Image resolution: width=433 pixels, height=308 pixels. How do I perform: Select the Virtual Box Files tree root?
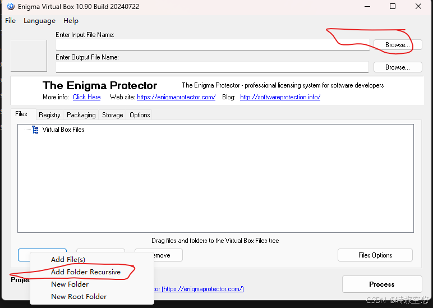[63, 130]
